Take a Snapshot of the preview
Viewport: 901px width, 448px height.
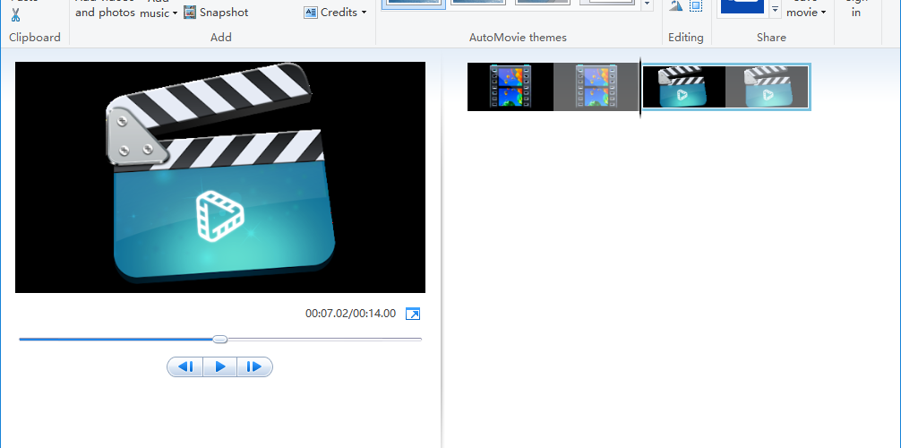[x=216, y=12]
